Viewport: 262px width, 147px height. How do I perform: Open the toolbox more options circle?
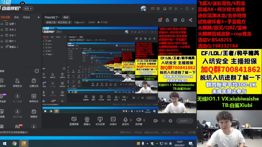point(37,71)
